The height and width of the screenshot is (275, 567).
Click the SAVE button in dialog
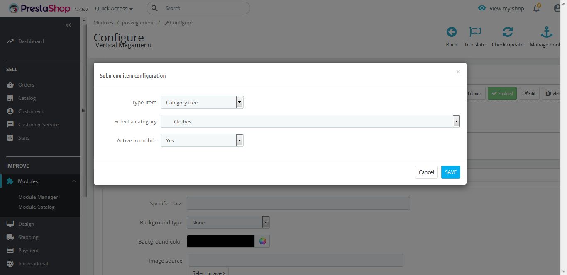(x=450, y=172)
